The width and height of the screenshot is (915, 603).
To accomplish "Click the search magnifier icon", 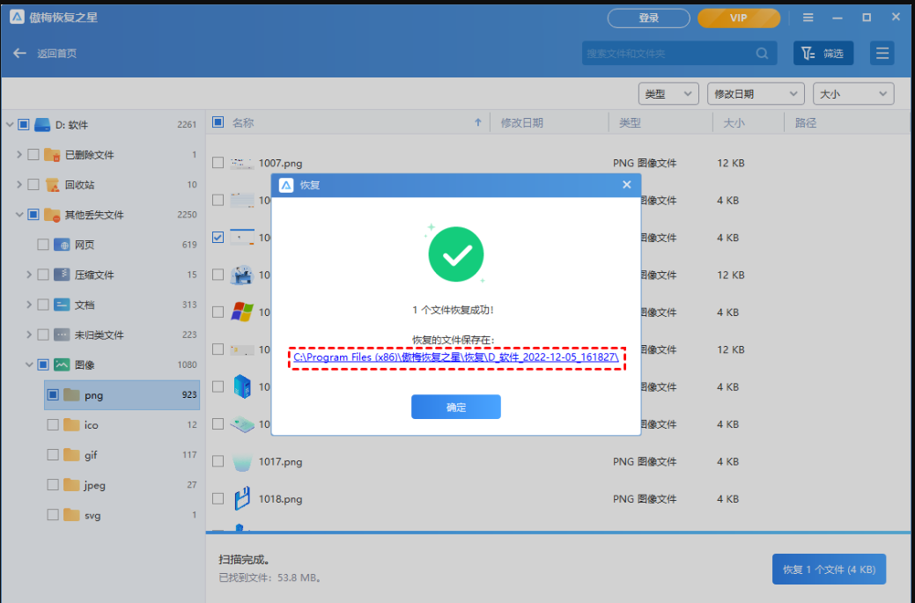I will click(x=762, y=53).
